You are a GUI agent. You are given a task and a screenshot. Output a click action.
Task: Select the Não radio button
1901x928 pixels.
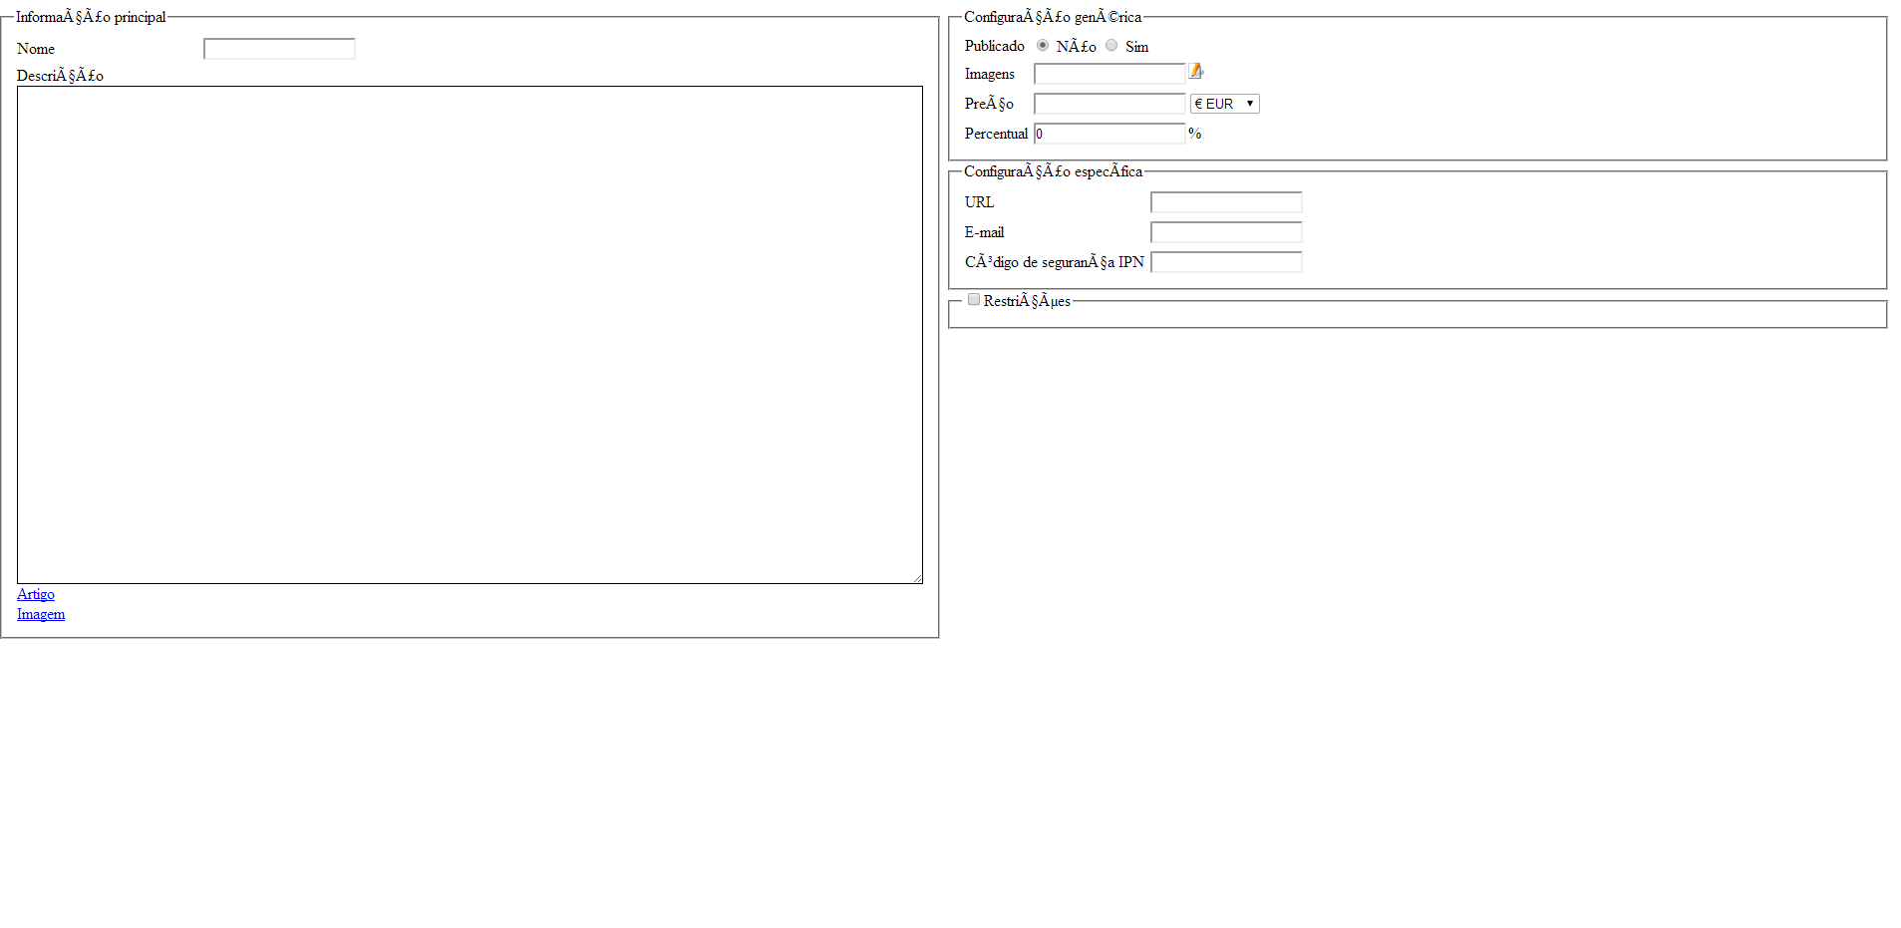[1043, 46]
